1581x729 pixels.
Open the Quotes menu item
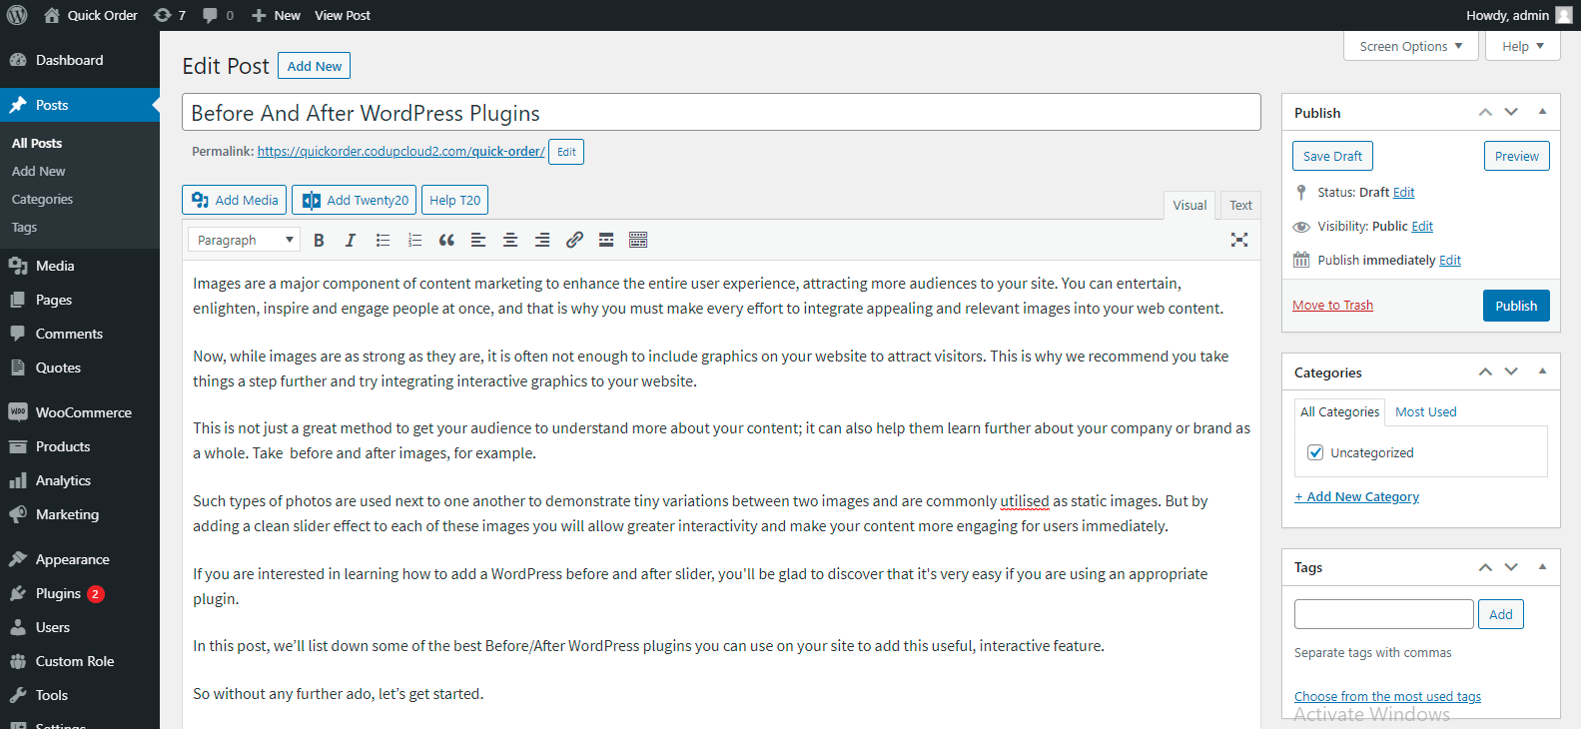tap(80, 367)
